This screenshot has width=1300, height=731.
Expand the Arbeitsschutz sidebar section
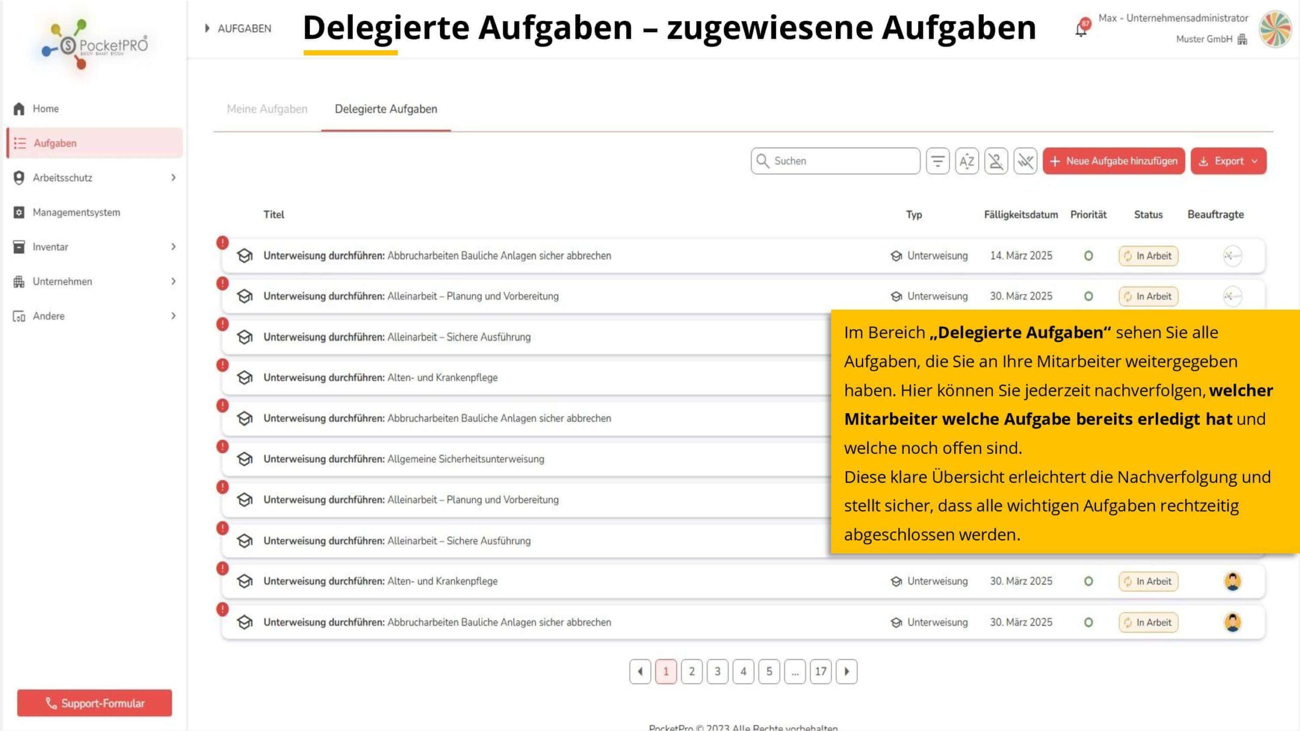pyautogui.click(x=94, y=178)
